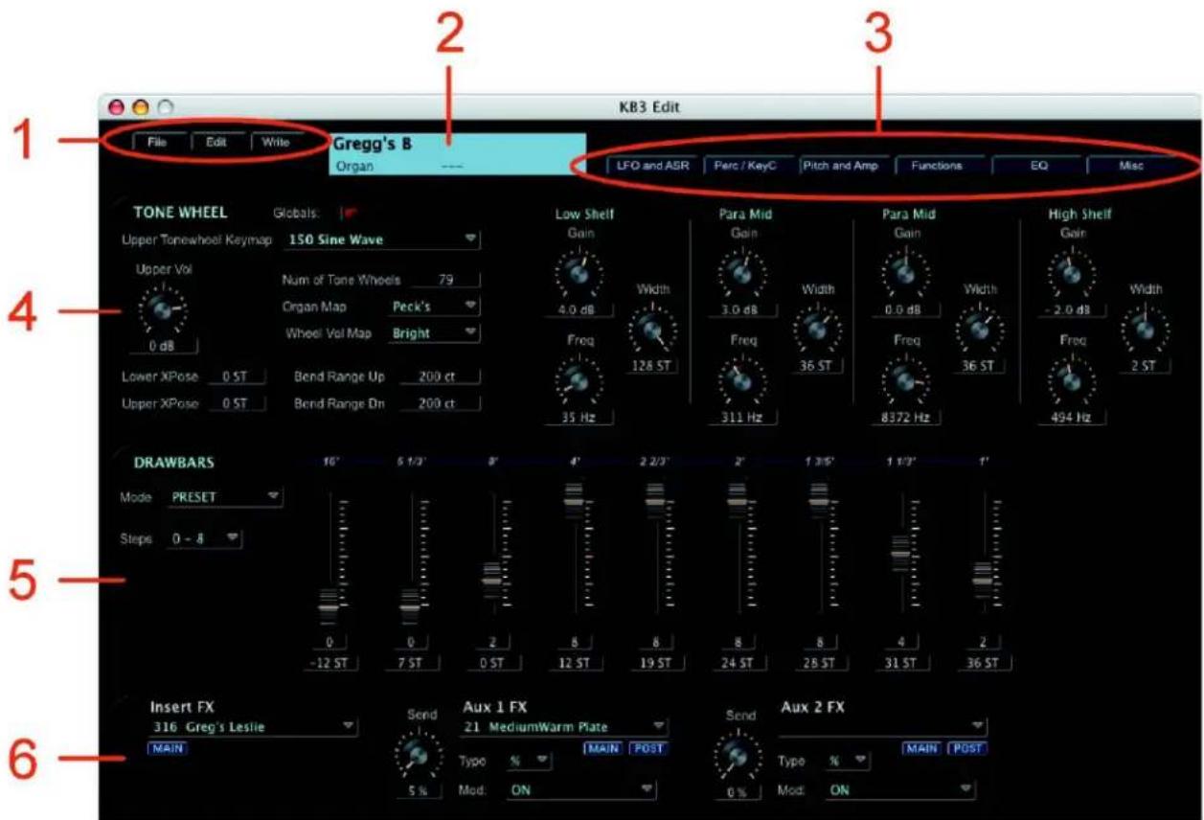Screen dimensions: 1204x820
Task: Click the Upper XPose 0 ST field
Action: [236, 404]
